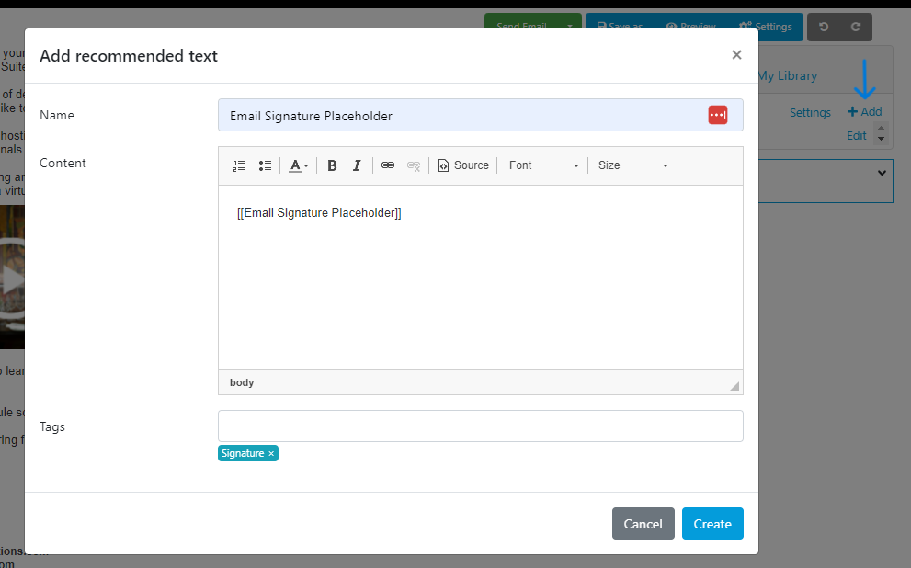This screenshot has width=911, height=568.
Task: Click the stepper down arrow beside Edit
Action: click(x=881, y=138)
